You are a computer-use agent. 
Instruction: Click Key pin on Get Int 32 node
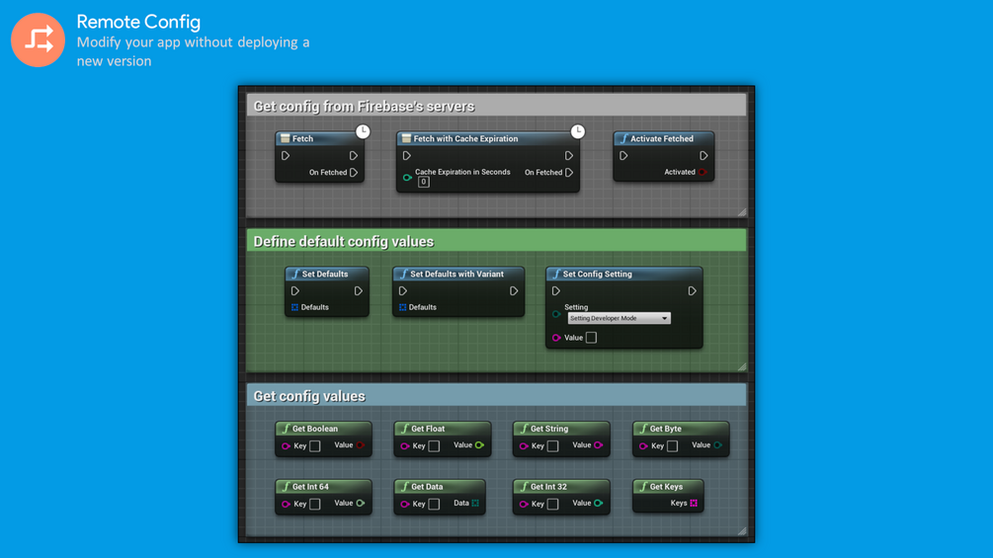pos(524,505)
